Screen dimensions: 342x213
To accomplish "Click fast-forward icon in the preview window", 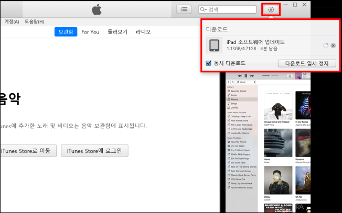I will pos(252,76).
